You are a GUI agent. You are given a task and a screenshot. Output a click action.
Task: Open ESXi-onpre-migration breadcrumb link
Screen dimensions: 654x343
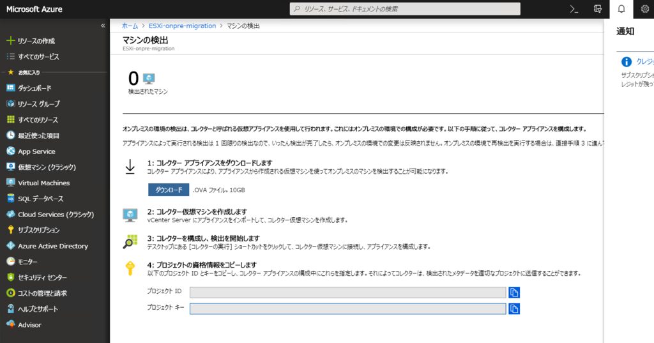click(182, 26)
